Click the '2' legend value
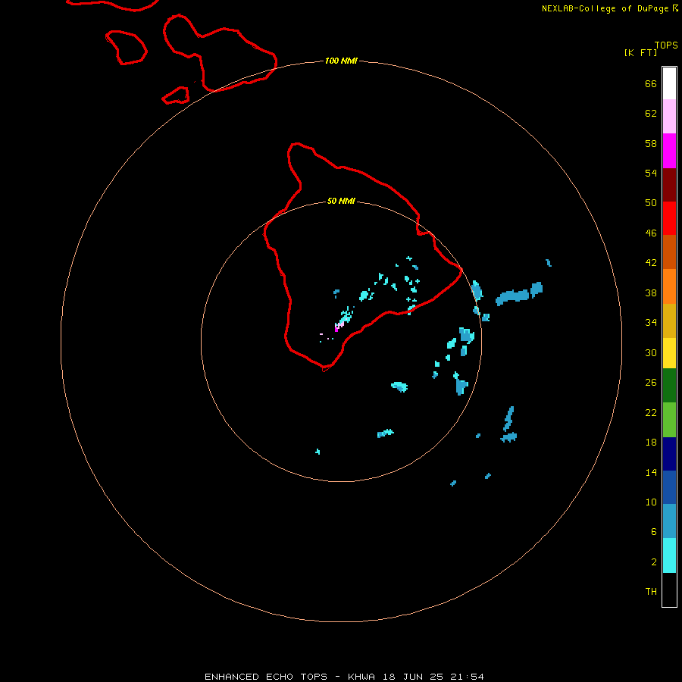The image size is (682, 682). pyautogui.click(x=654, y=562)
